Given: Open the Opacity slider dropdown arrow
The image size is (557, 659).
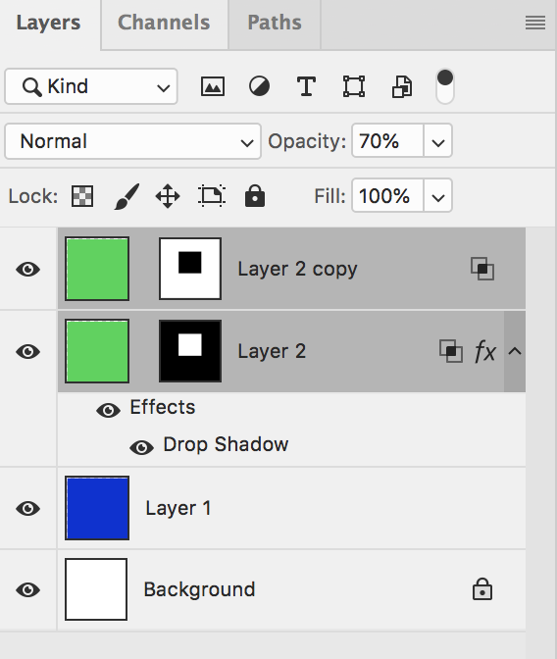Looking at the screenshot, I should (x=438, y=141).
